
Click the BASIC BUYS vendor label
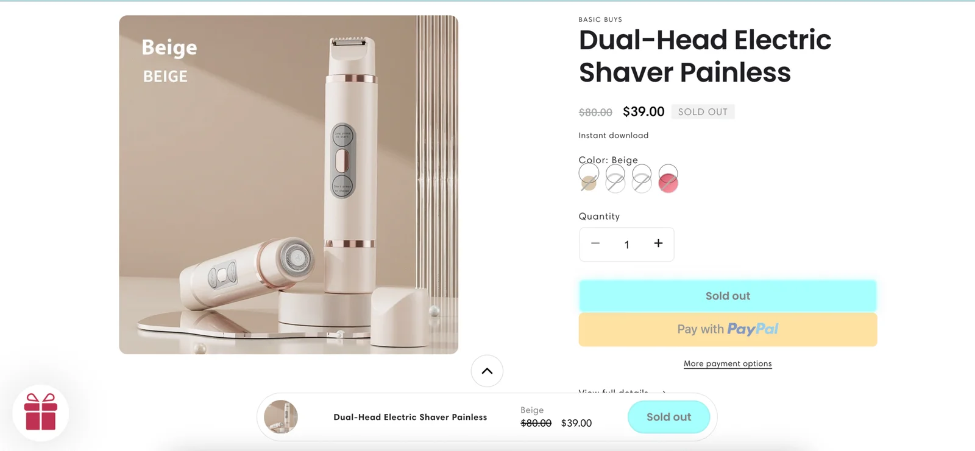600,19
